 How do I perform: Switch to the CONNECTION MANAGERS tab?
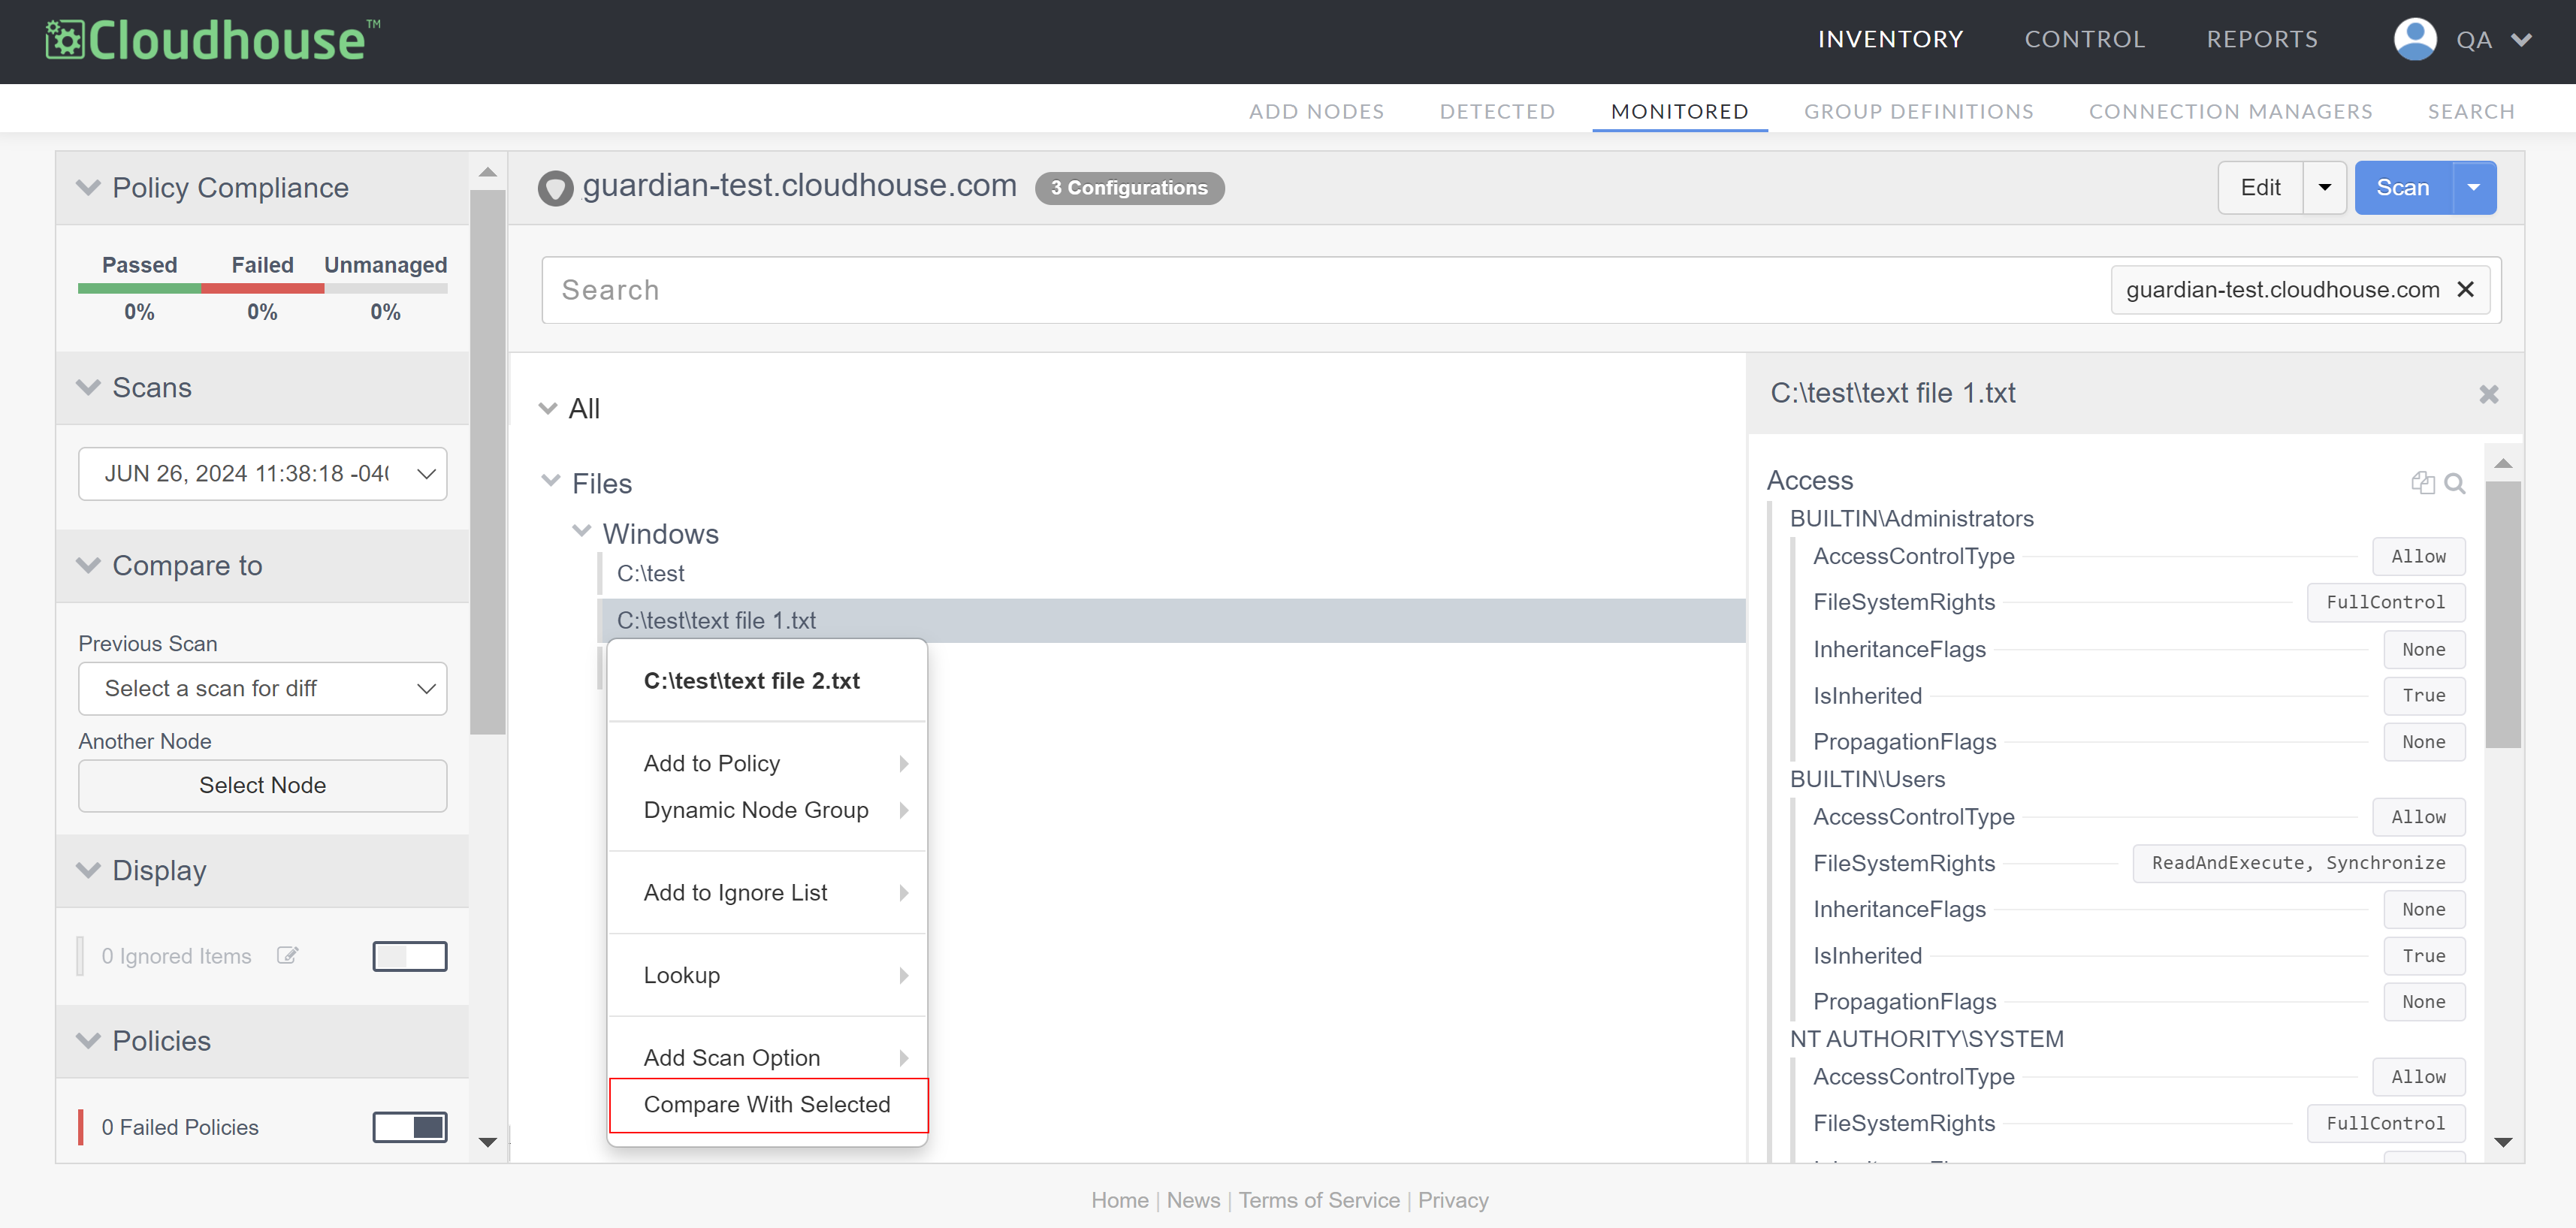click(2231, 112)
